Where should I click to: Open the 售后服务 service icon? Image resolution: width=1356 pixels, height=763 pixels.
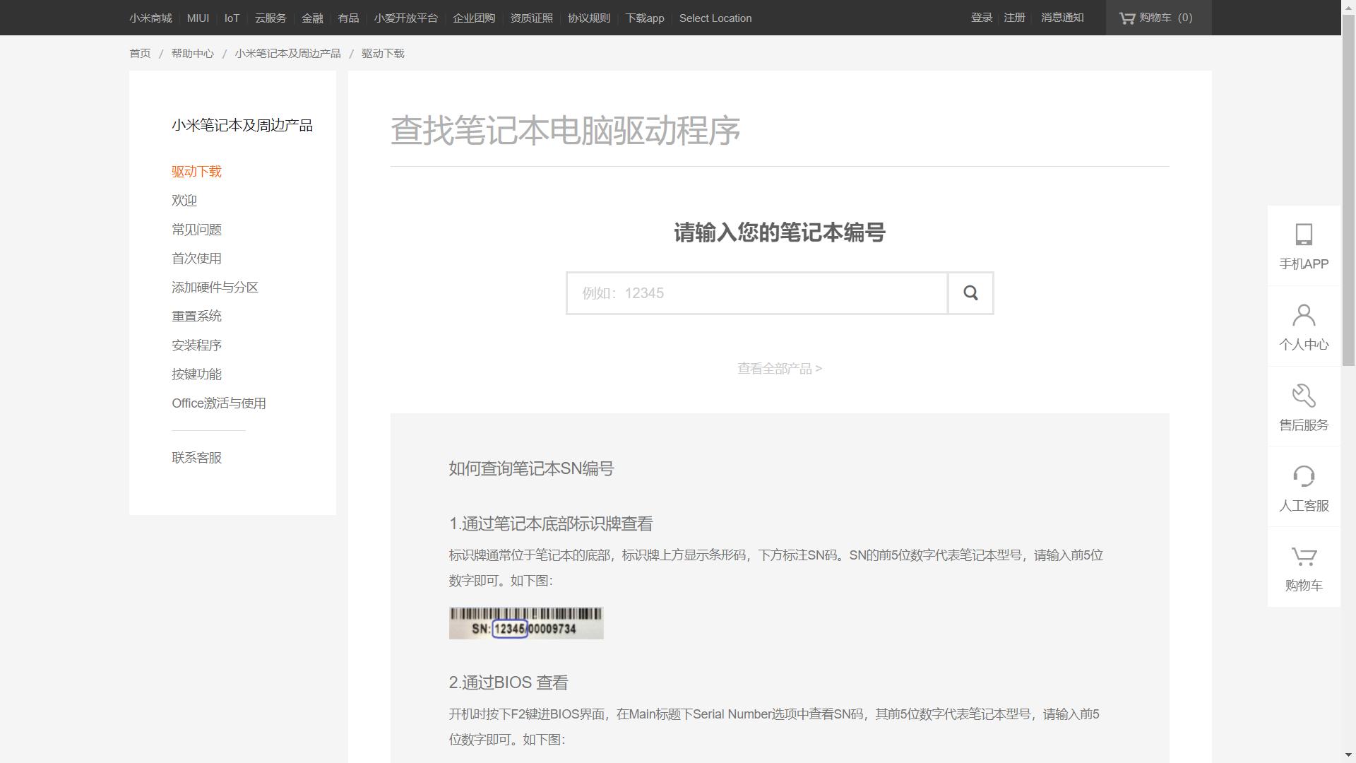pos(1302,406)
